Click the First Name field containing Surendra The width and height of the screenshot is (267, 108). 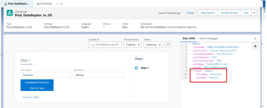pos(46,75)
